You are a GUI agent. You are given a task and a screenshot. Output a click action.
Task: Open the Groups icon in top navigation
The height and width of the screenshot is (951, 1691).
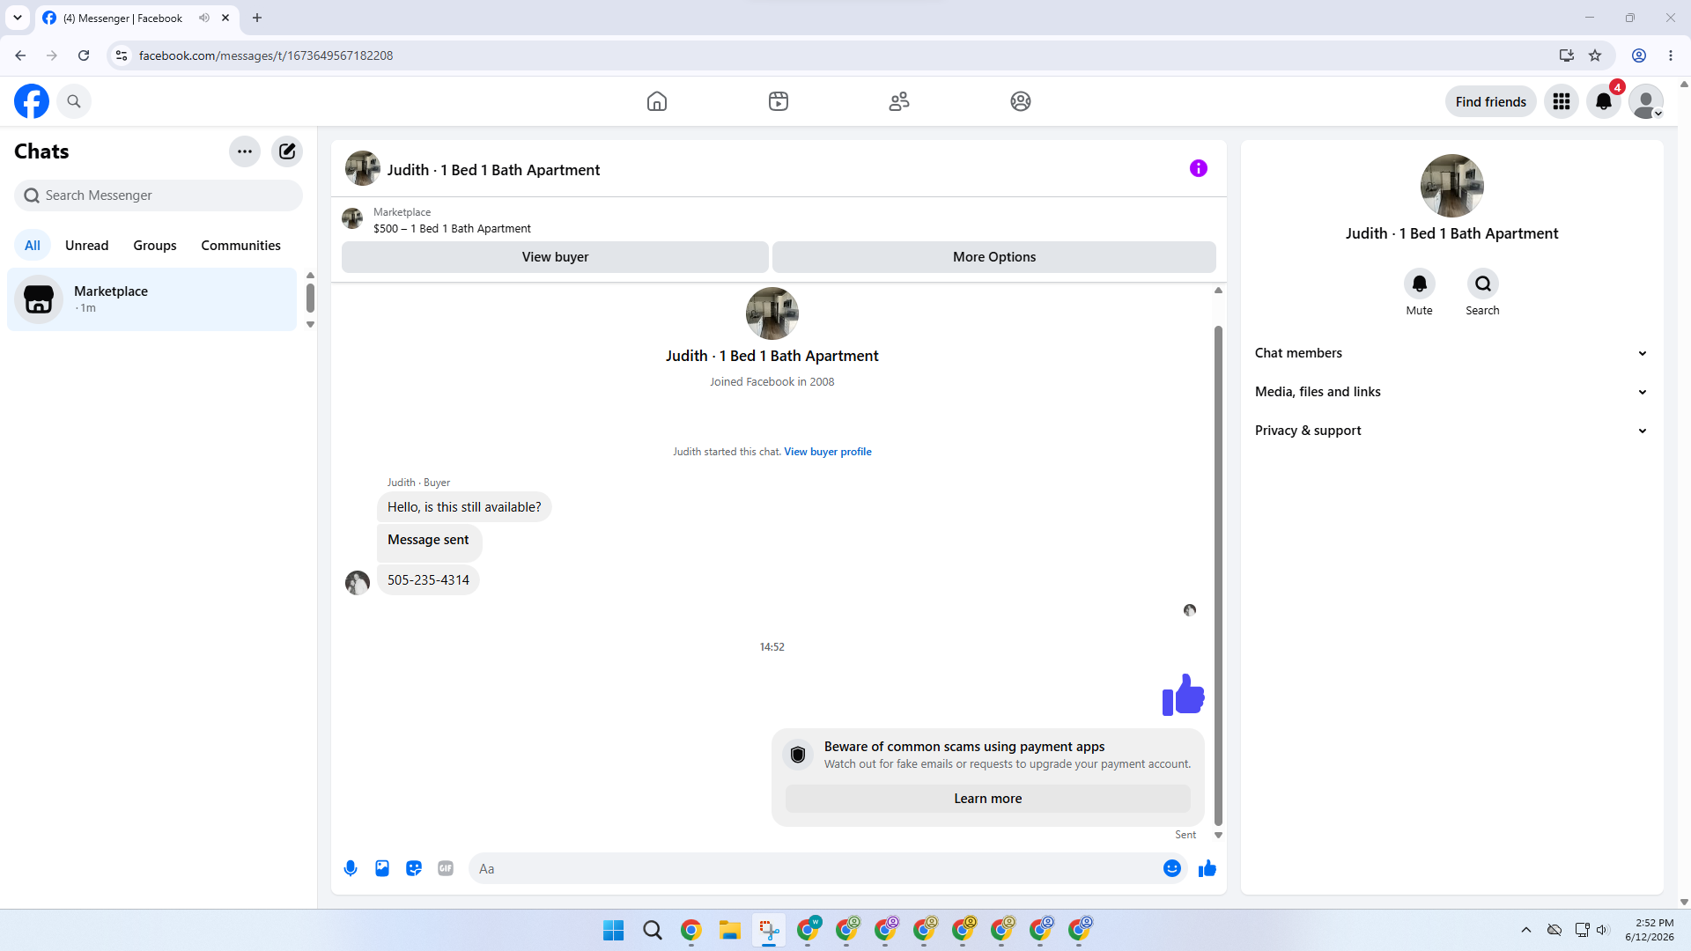[x=1021, y=101]
